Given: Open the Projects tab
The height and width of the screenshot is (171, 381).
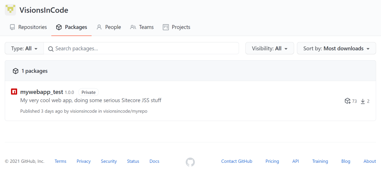Looking at the screenshot, I should [176, 27].
